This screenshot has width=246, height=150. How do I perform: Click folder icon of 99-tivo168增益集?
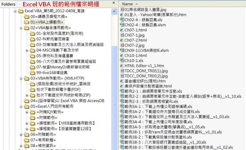click(33, 73)
